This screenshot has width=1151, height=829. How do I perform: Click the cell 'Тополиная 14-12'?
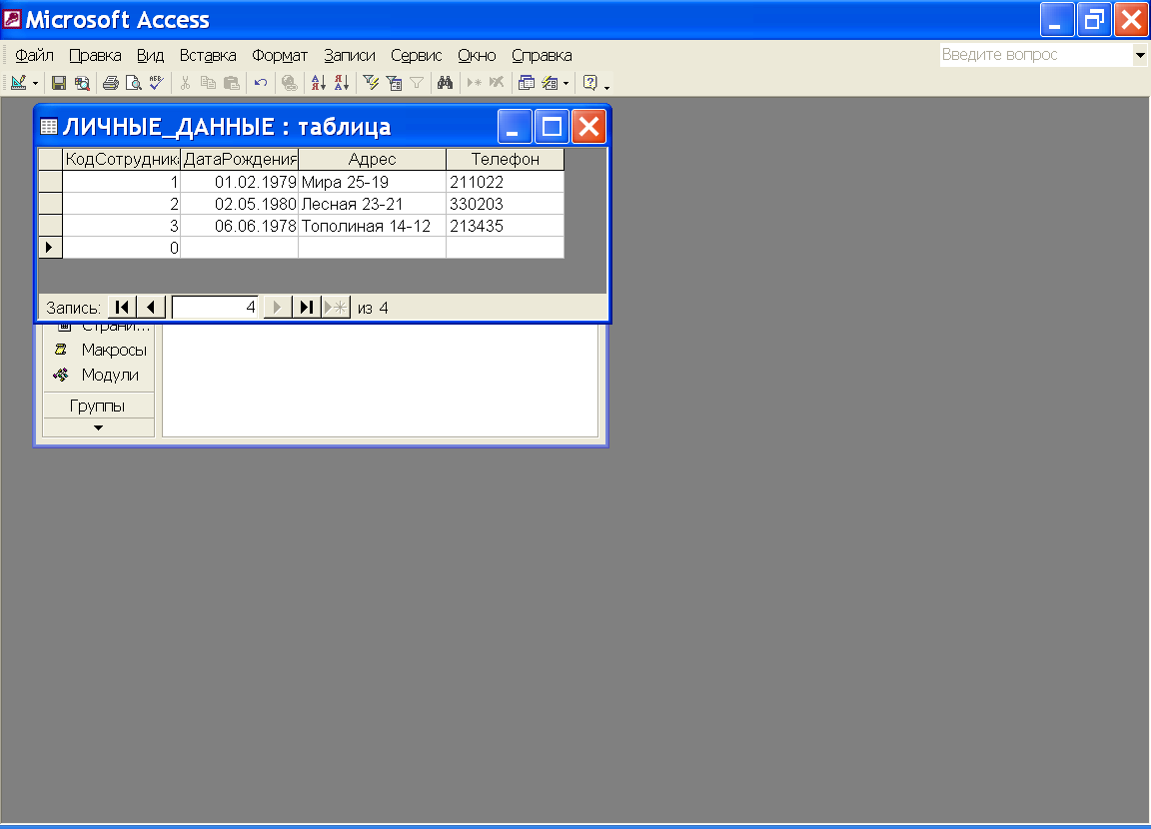372,226
